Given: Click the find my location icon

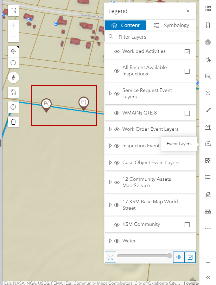Looking at the screenshot, I should [13, 107].
